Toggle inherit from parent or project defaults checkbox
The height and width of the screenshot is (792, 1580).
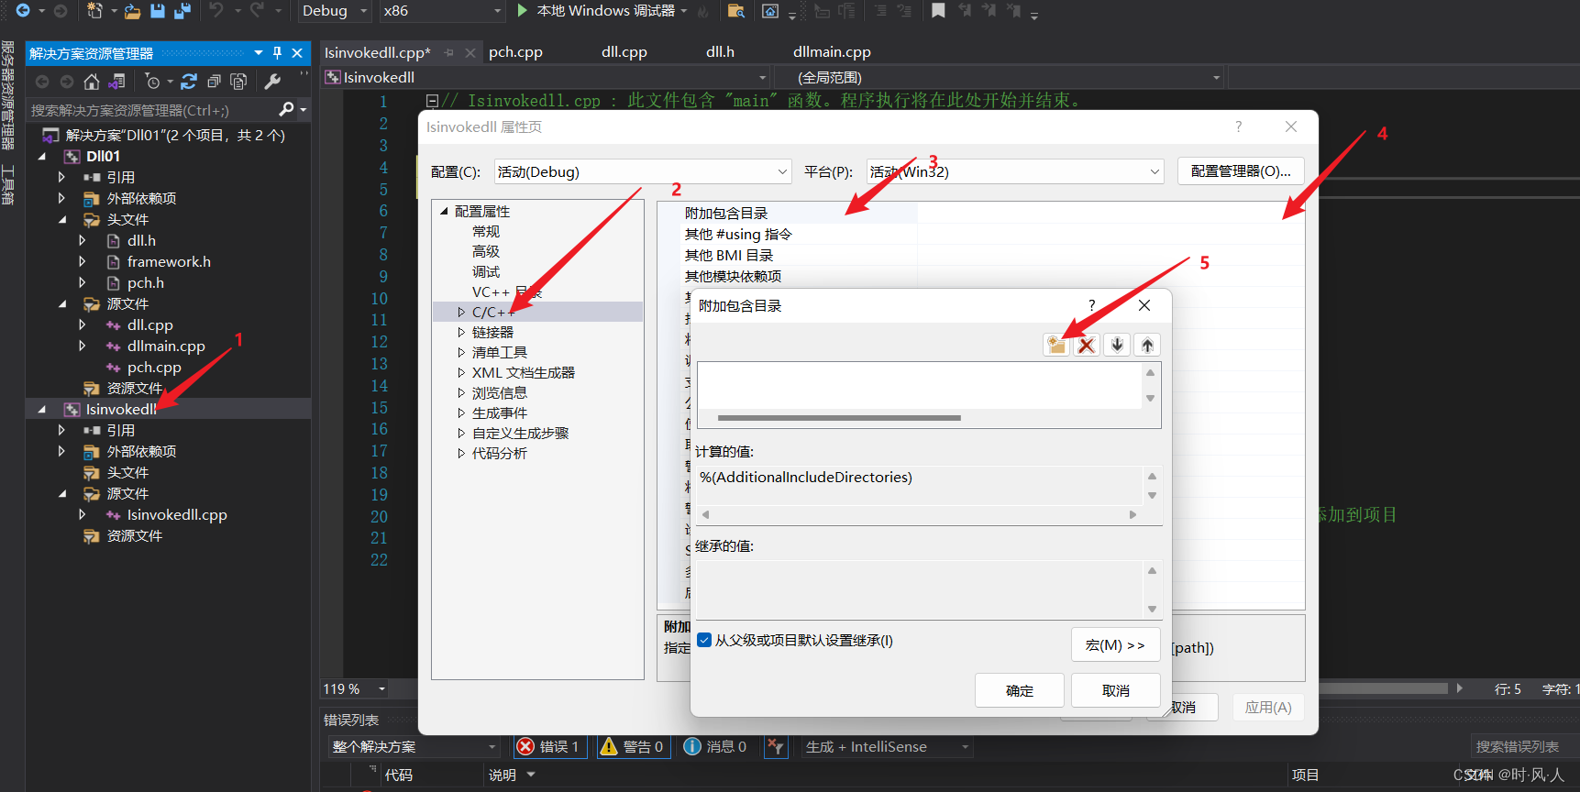point(704,640)
